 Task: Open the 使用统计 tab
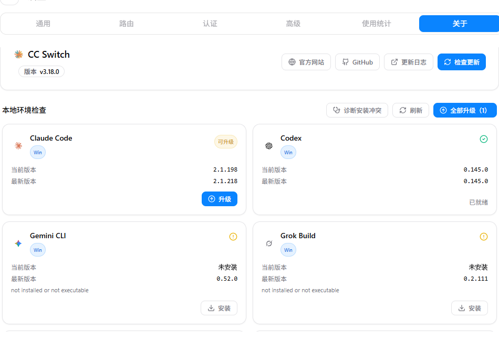pyautogui.click(x=377, y=24)
